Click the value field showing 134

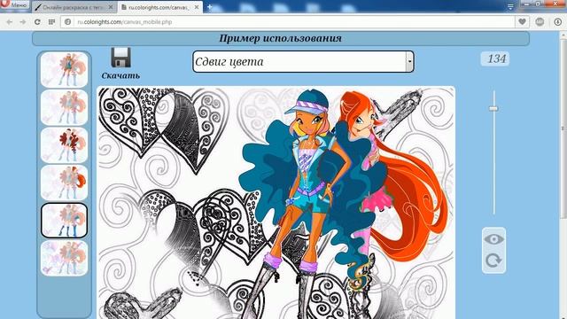495,58
